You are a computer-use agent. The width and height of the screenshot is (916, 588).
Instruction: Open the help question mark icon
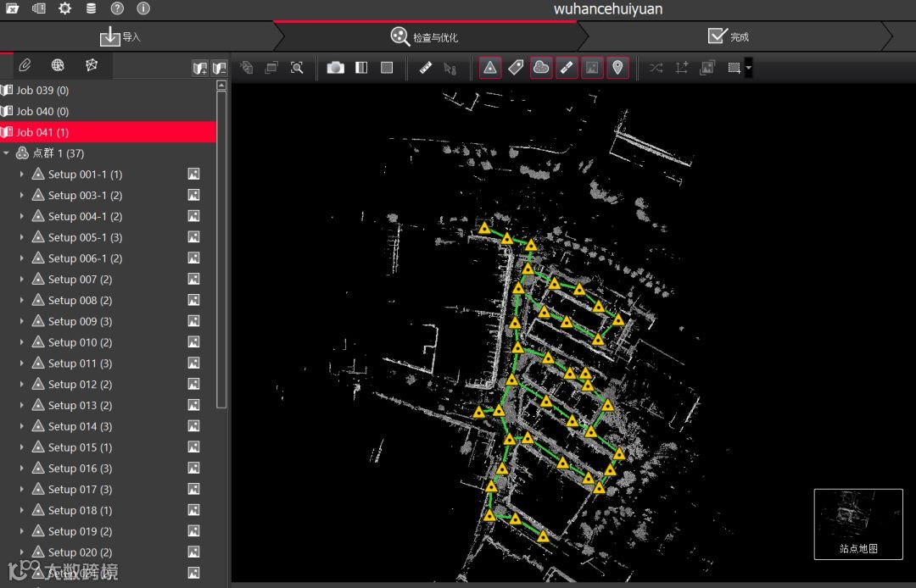click(117, 8)
